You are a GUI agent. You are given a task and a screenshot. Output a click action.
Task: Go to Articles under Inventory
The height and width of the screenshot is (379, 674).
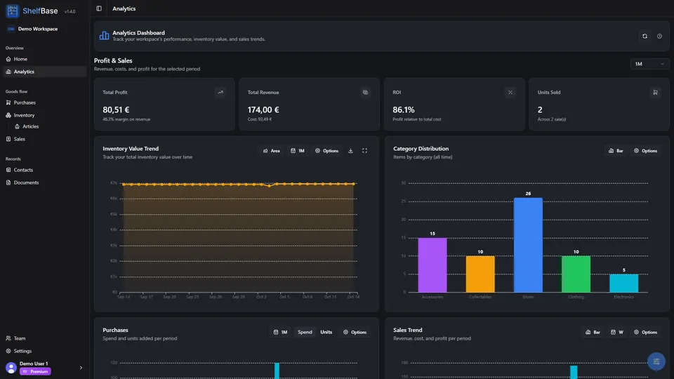30,126
